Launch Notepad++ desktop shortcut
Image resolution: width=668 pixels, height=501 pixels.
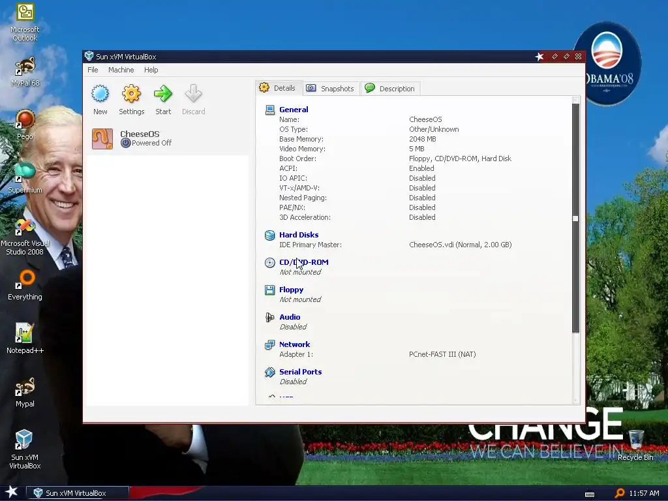pyautogui.click(x=25, y=339)
